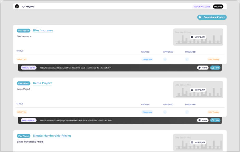
Task: Click View Project for Bike Insurance
Action: point(23,31)
